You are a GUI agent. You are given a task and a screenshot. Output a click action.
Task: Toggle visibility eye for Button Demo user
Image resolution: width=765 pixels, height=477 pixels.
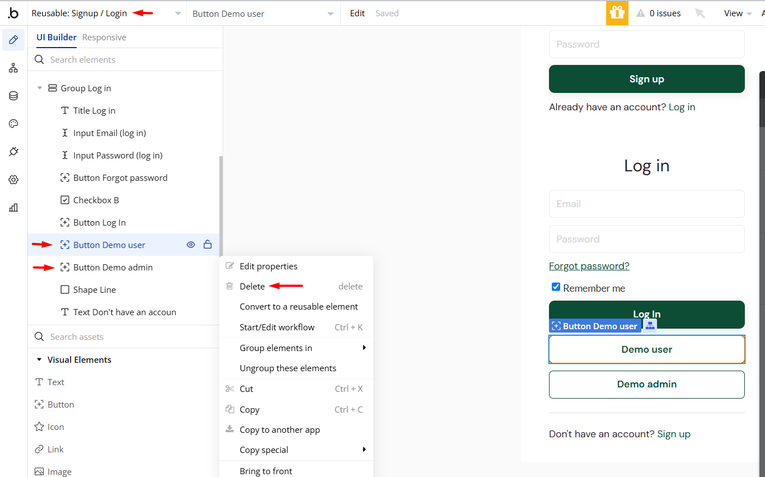(x=191, y=245)
